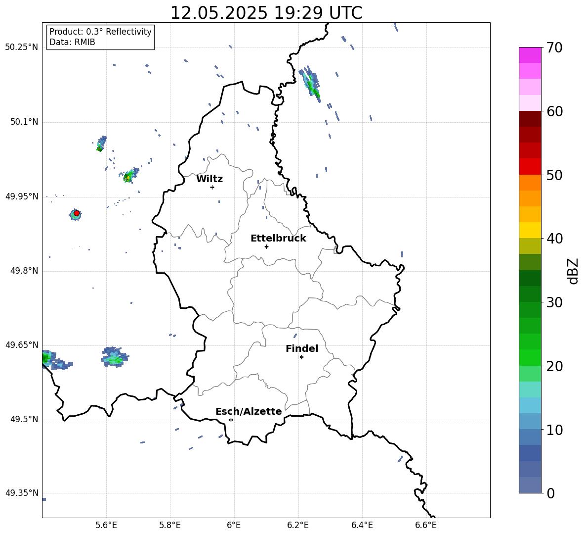Click the colorbar value 0
Viewport: 585px width, 535px height.
[x=550, y=493]
